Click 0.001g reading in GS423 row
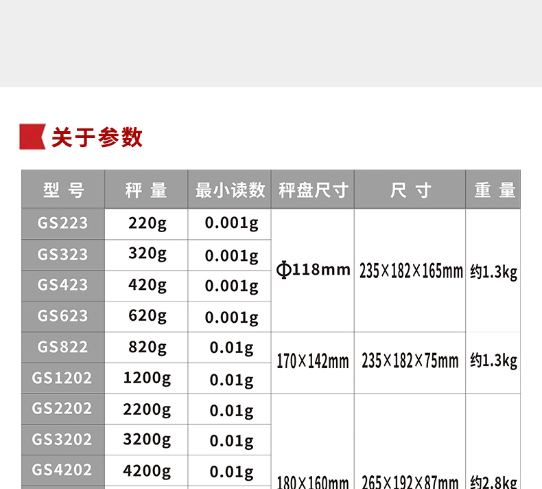The image size is (542, 489). coord(232,286)
